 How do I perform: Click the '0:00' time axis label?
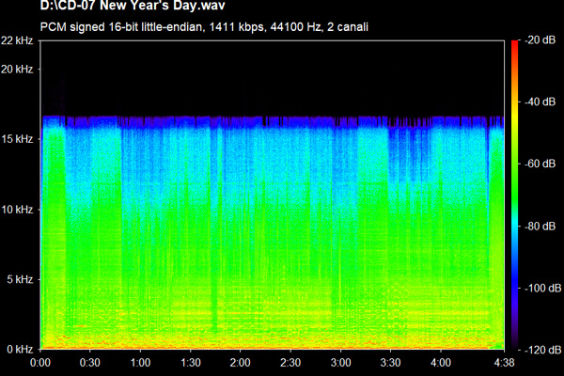tap(40, 362)
